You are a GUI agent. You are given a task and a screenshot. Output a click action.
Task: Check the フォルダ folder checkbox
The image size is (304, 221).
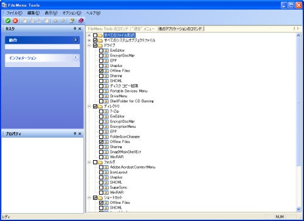pos(95,162)
